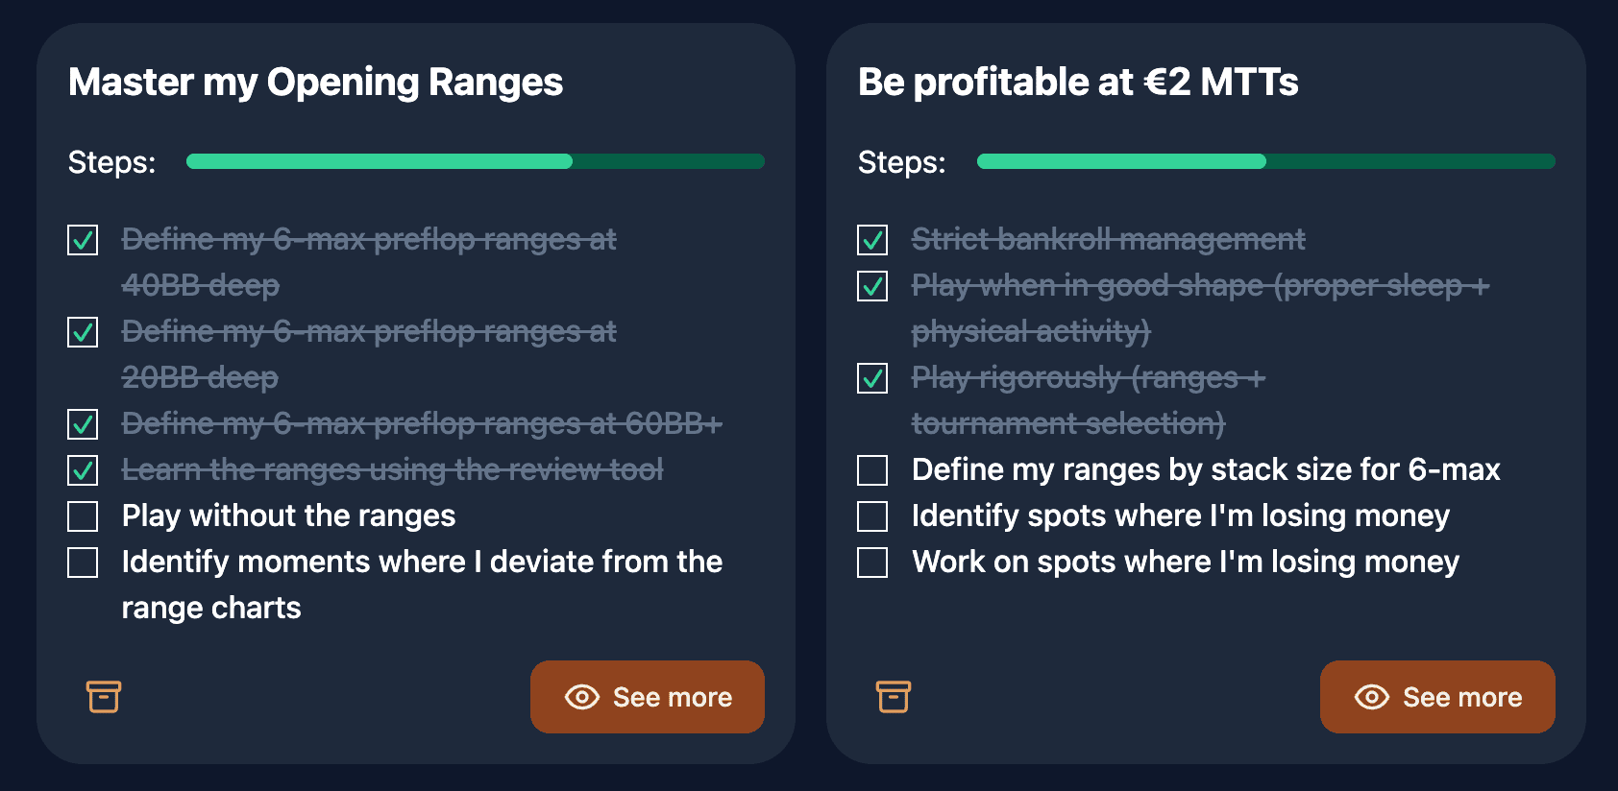
Task: Open See more for Master my Opening Ranges
Action: pos(647,697)
